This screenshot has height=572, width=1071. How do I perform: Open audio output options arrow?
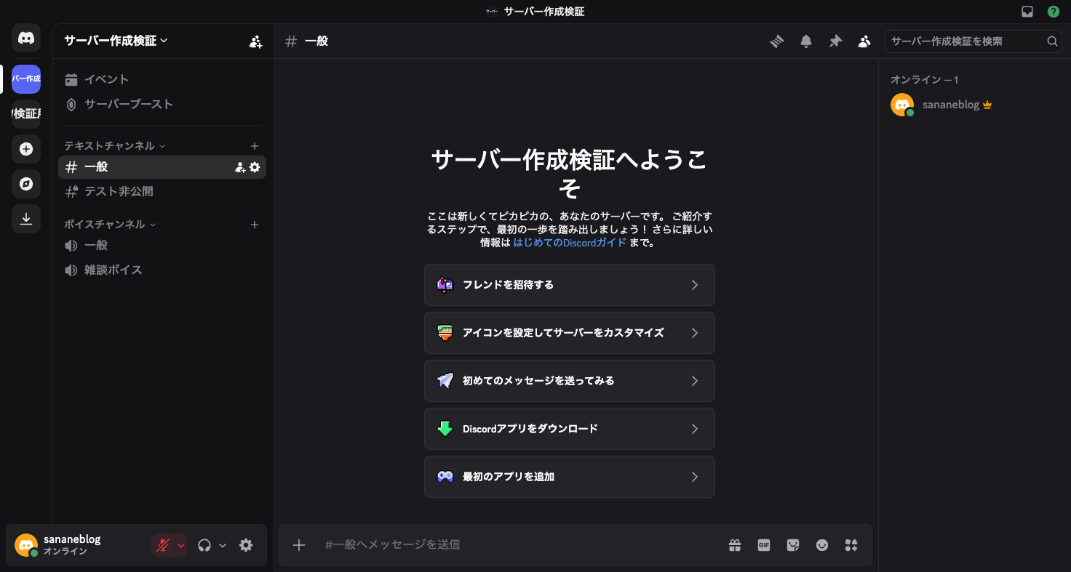coord(223,545)
